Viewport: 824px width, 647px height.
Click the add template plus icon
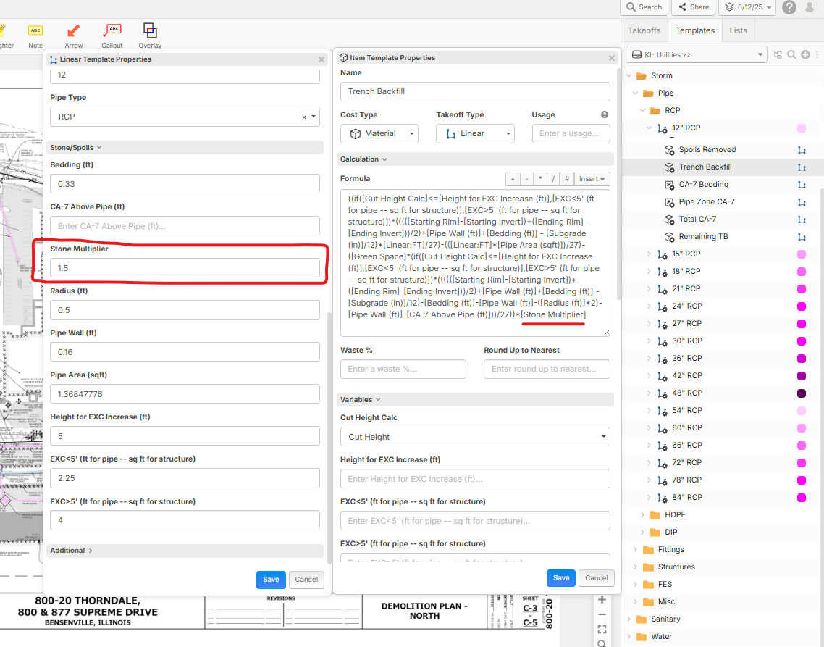(804, 55)
